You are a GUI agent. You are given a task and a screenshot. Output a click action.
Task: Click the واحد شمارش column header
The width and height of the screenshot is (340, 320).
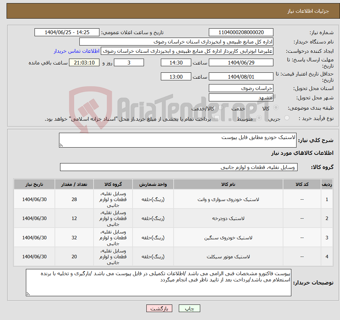click(x=153, y=184)
